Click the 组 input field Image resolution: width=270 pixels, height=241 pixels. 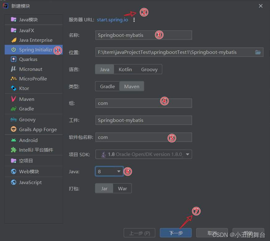pos(144,103)
